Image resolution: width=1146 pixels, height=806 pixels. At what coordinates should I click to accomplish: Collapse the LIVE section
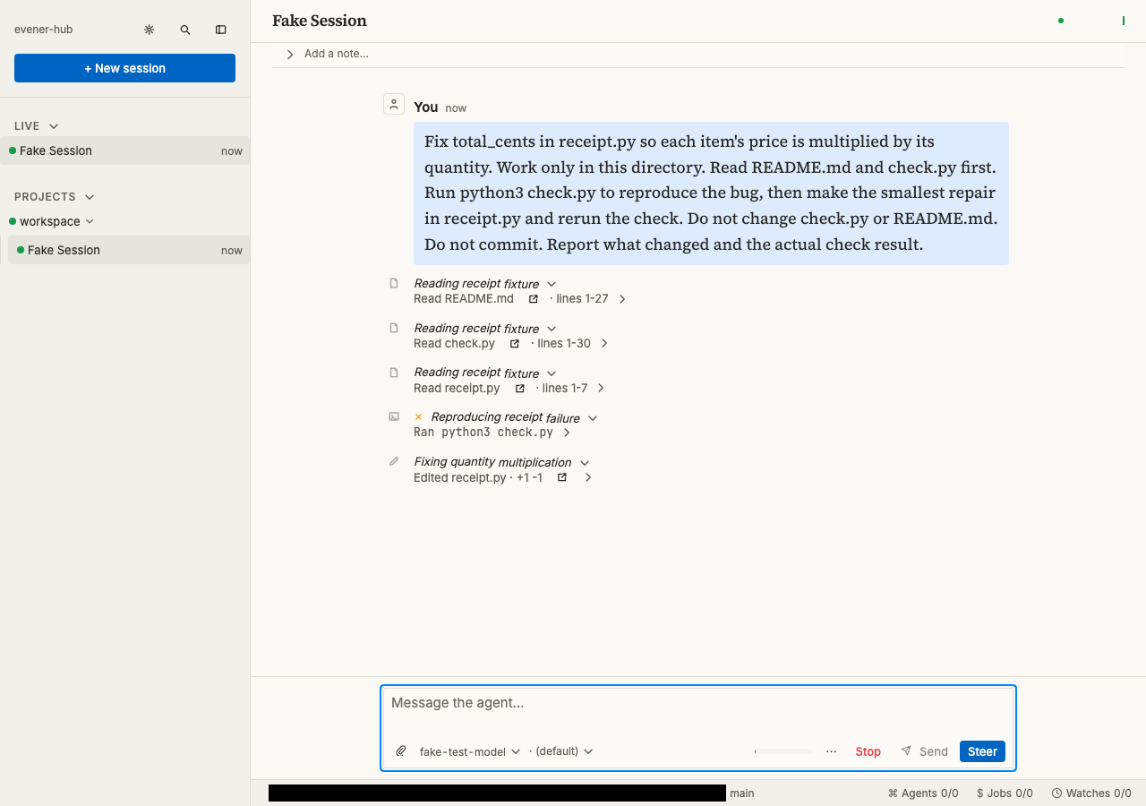pos(54,126)
